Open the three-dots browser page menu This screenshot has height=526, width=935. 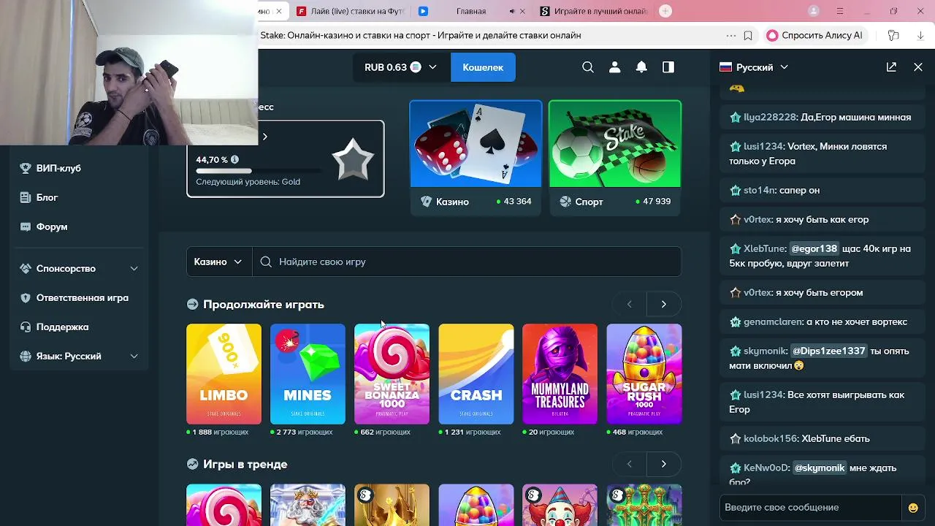(x=731, y=35)
